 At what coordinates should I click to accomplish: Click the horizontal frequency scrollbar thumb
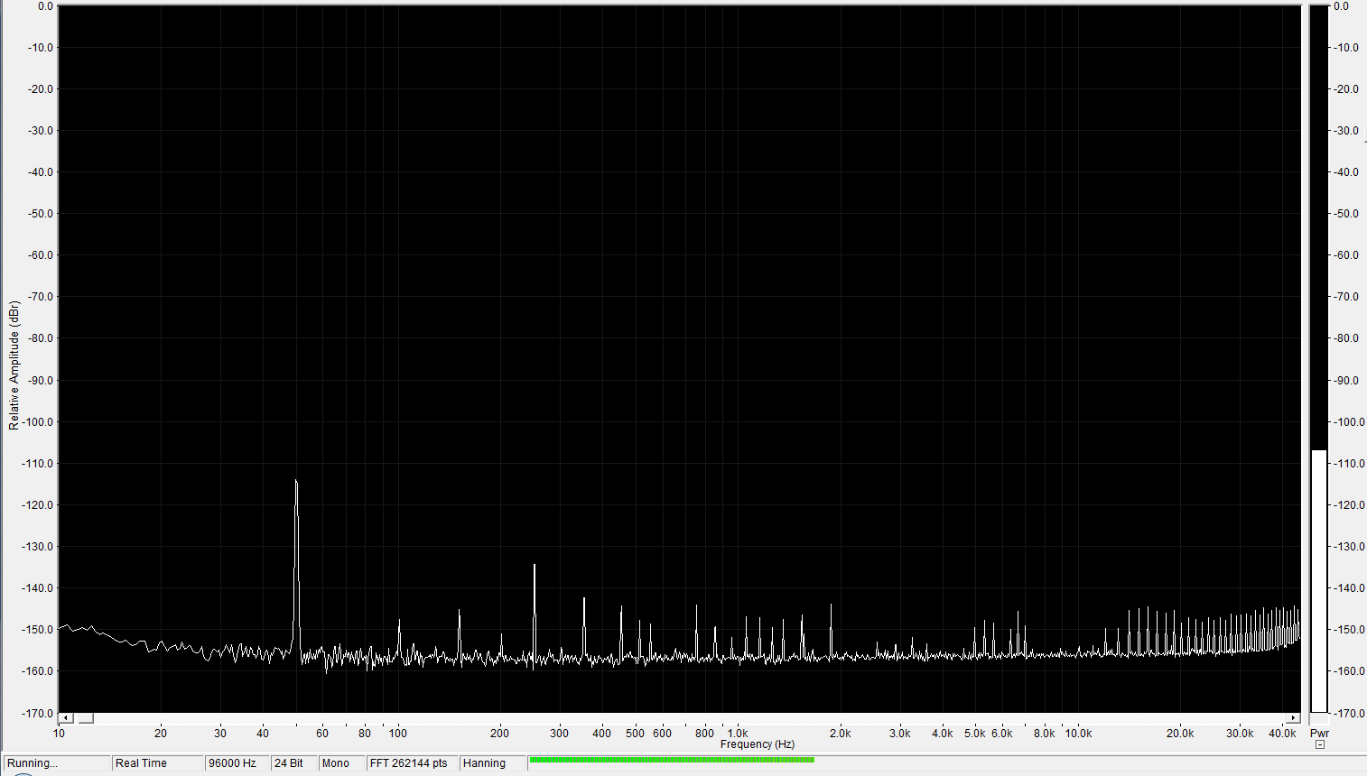point(85,718)
